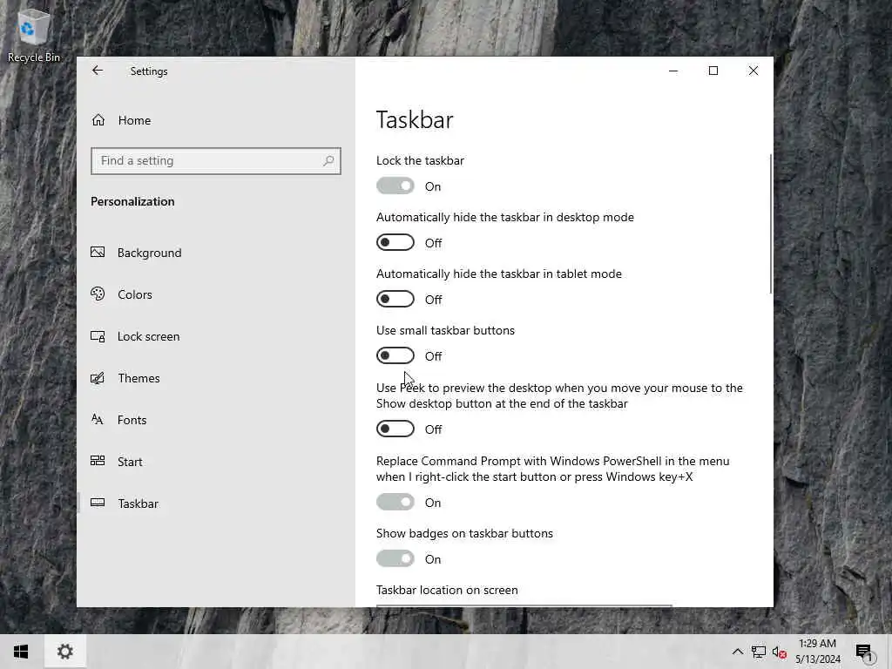Click the Fonts icon

98,420
